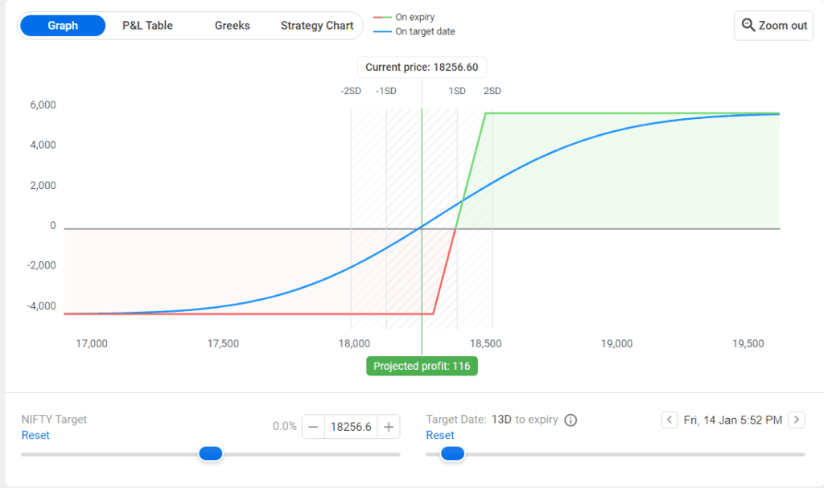Select the Greeks tab
This screenshot has height=488, width=824.
click(232, 26)
